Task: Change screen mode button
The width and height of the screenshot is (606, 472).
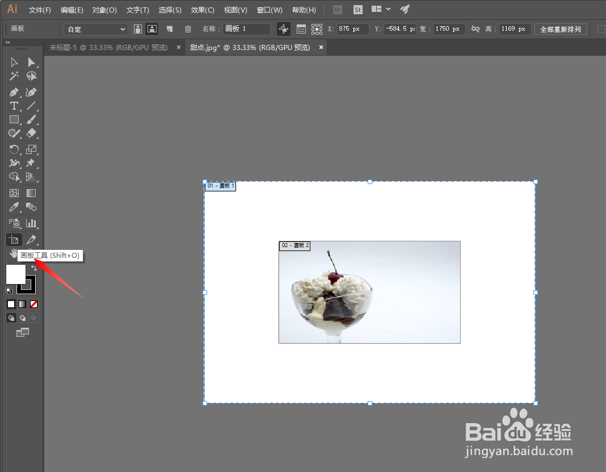Action: point(23,332)
